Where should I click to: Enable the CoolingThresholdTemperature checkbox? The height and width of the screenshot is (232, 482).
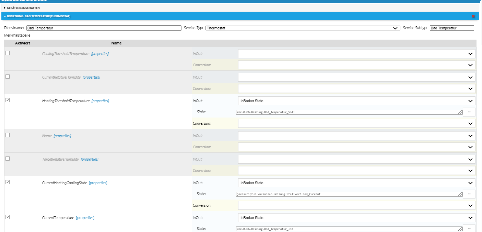tap(8, 53)
